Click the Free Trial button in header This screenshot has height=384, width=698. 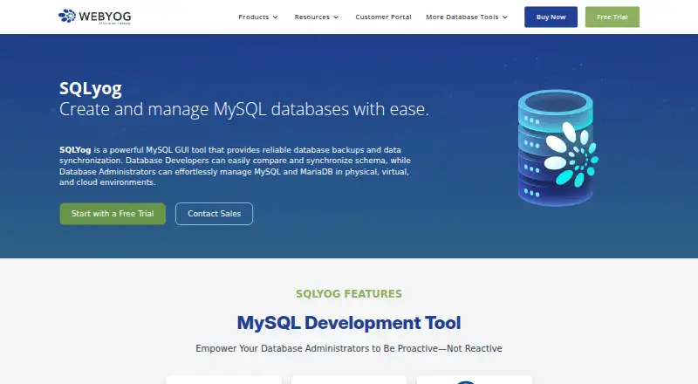612,17
